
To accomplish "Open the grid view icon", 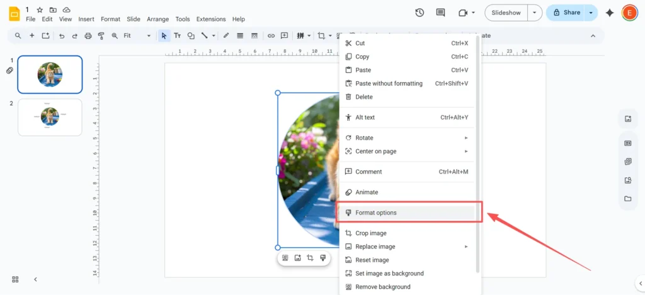I will [x=15, y=279].
